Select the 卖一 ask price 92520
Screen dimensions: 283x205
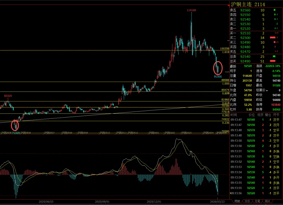tap(245, 29)
